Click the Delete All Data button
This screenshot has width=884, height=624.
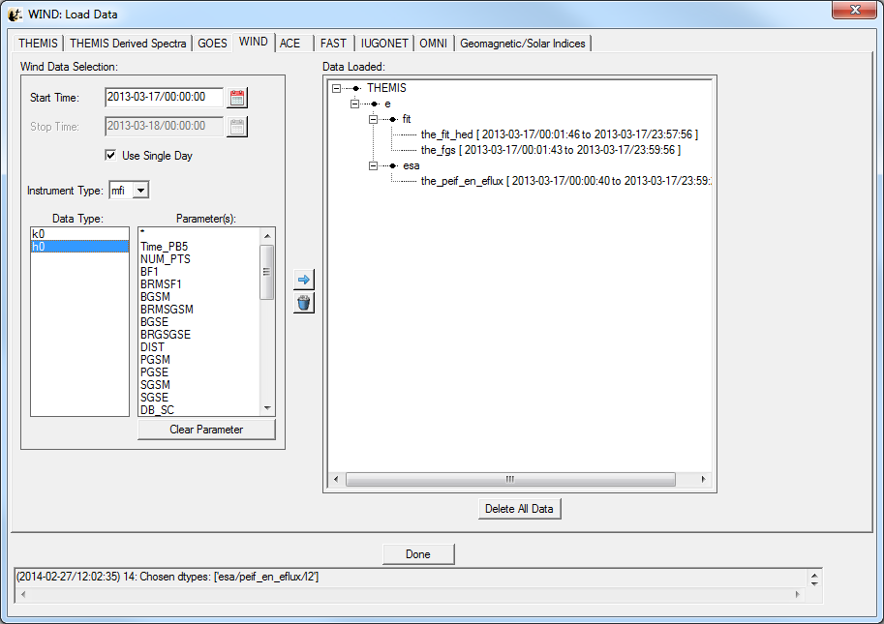coord(520,509)
